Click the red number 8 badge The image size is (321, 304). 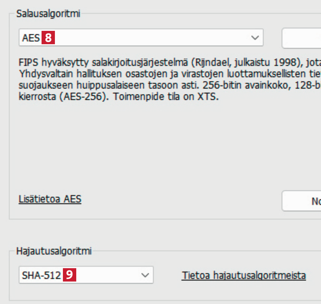[x=48, y=38]
